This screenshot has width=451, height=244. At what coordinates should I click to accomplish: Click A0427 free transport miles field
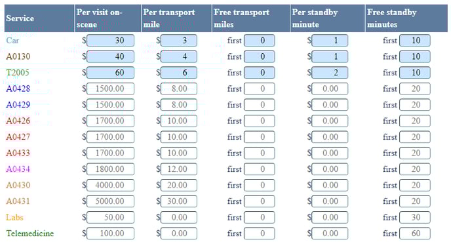pyautogui.click(x=259, y=137)
